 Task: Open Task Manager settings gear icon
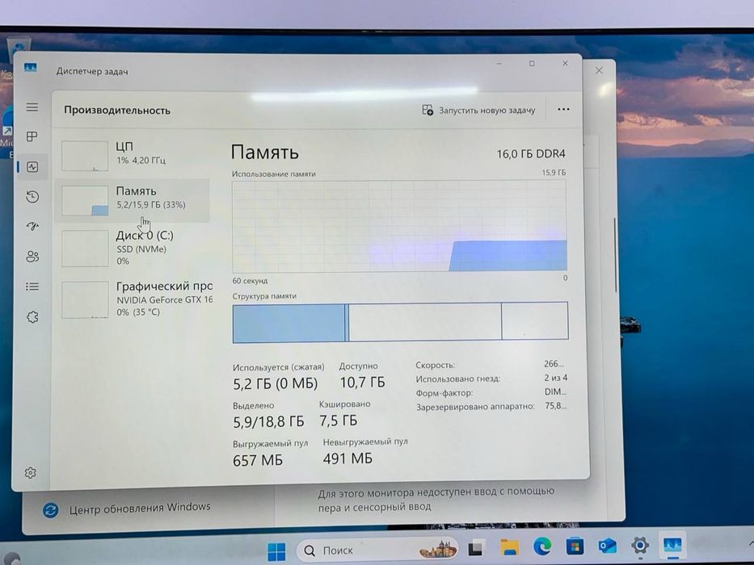[30, 473]
